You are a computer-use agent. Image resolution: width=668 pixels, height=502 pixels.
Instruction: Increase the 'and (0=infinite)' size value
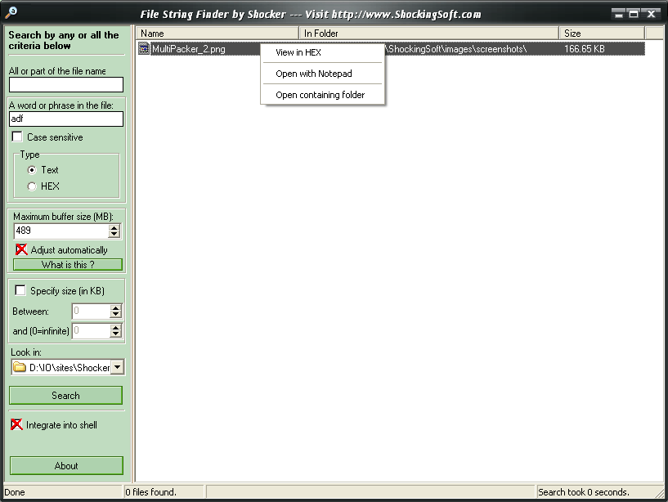[115, 328]
